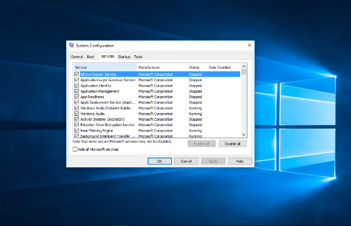The image size is (351, 226).
Task: Select the App Readiness service name
Action: click(x=92, y=97)
